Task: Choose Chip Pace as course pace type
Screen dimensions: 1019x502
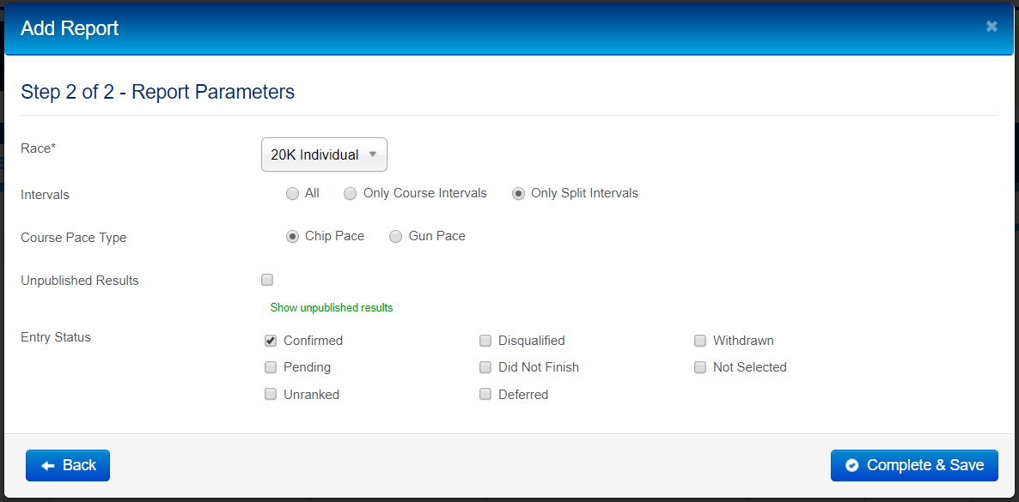Action: [292, 236]
